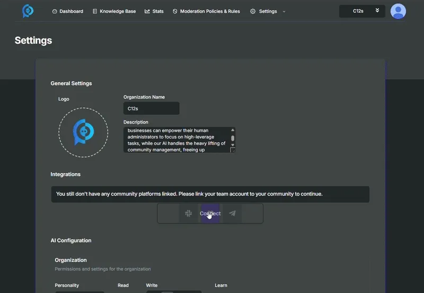Viewport: 424px width, 293px height.
Task: Open the Stats page
Action: (x=157, y=11)
